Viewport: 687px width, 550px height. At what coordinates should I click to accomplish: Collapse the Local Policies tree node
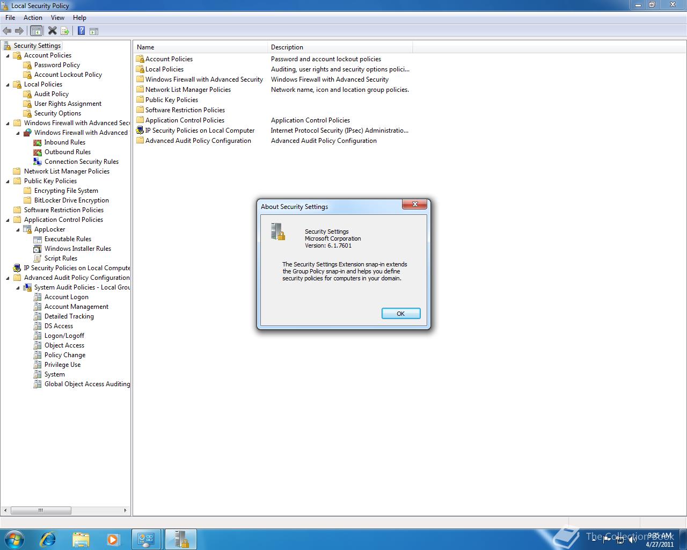coord(8,85)
